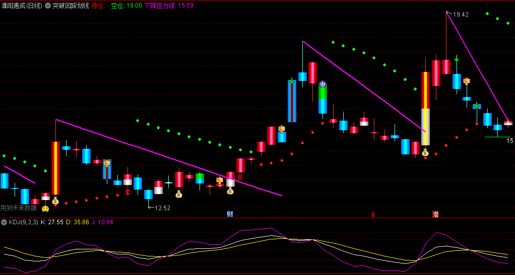Viewport: 515px width, 275px height.
Task: Select the green-and-blue candle under the sad face
Action: coord(323,99)
